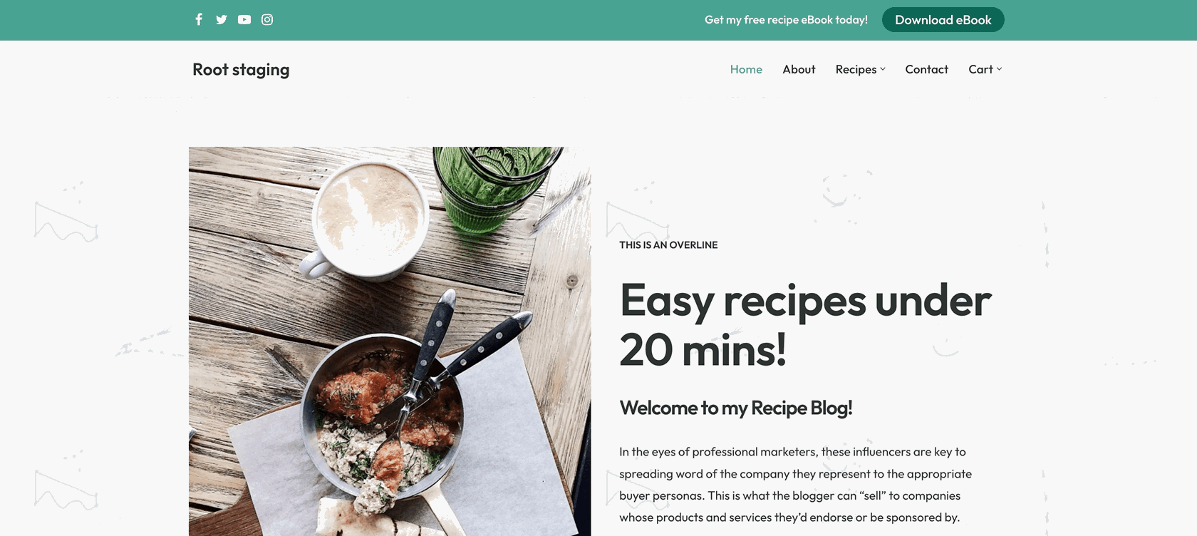Open the Facebook social icon
This screenshot has height=536, width=1197.
tap(199, 19)
